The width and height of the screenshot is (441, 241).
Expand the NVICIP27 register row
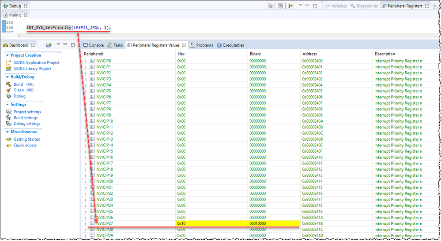pyautogui.click(x=86, y=223)
